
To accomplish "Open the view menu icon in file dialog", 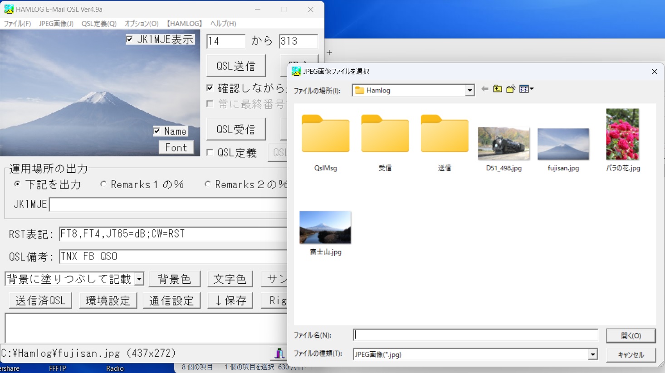I will coord(526,89).
